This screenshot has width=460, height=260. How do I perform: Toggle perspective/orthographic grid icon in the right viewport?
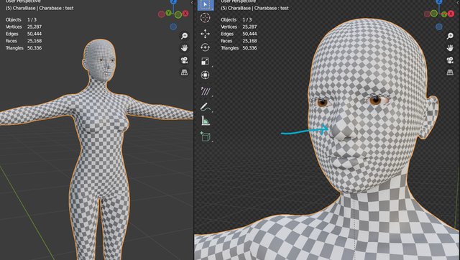click(450, 73)
